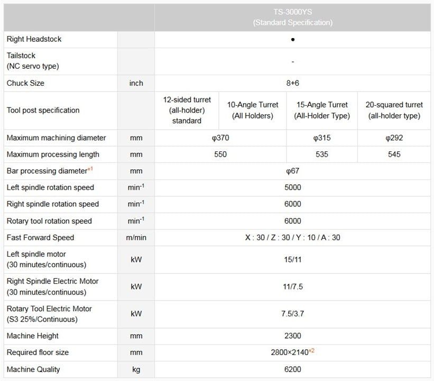Select the 12-sided turret standard column
Image resolution: width=434 pixels, height=381 pixels.
187,110
